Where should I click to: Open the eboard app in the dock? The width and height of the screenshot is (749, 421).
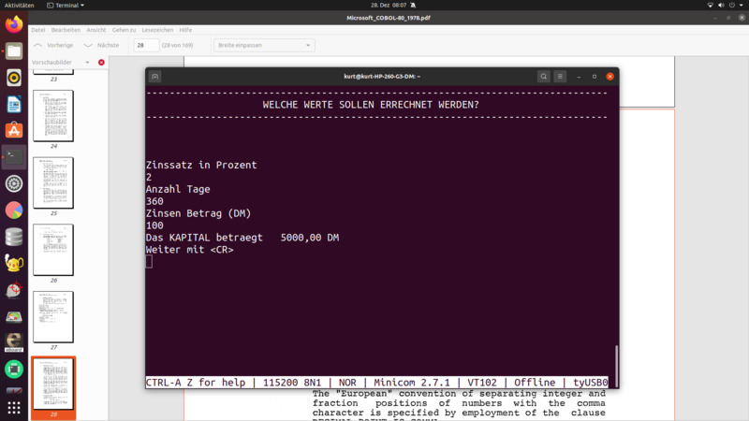pos(14,342)
